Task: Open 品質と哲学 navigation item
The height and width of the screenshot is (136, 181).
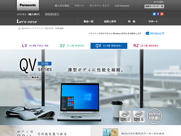Action: tap(110, 22)
